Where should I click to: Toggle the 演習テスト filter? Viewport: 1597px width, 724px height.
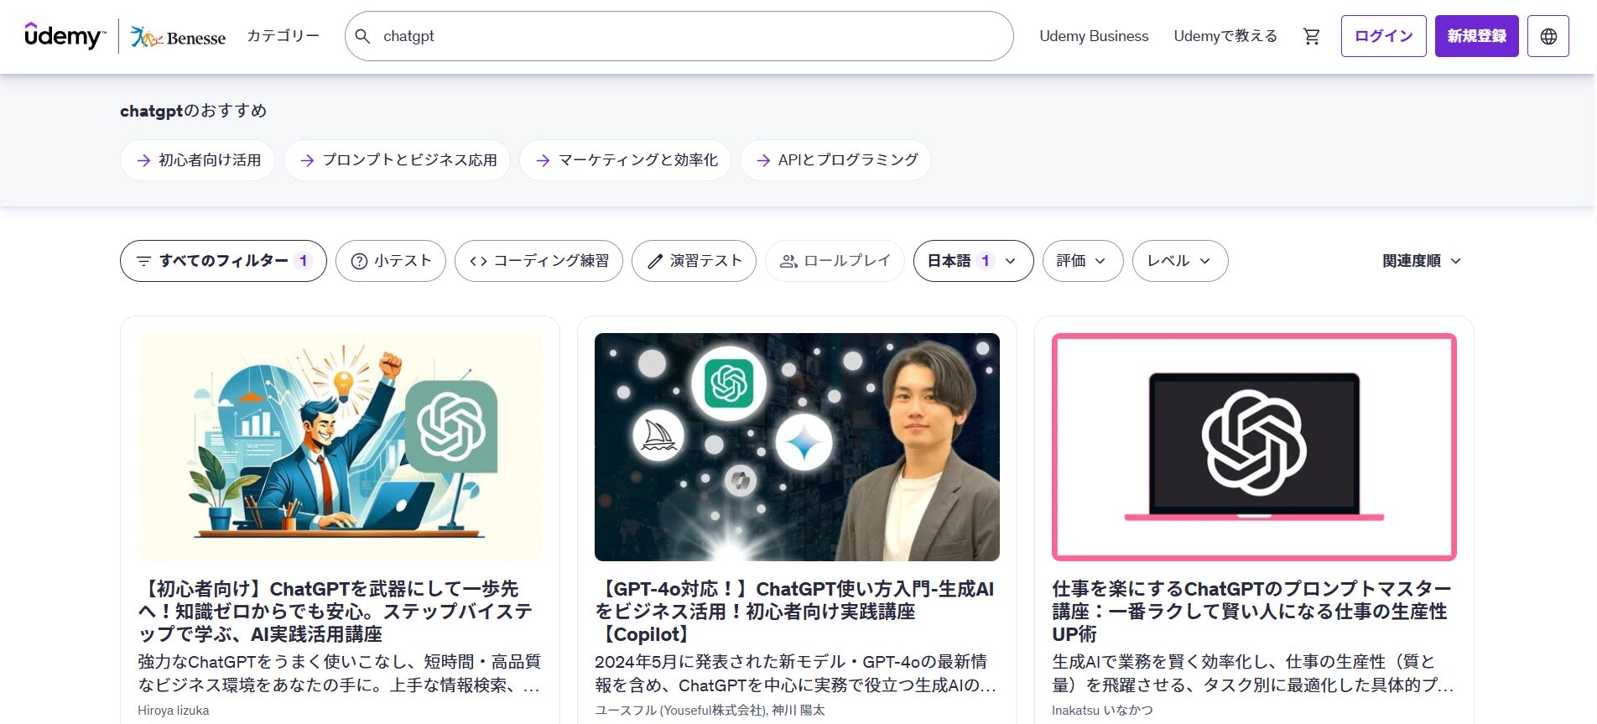click(694, 261)
